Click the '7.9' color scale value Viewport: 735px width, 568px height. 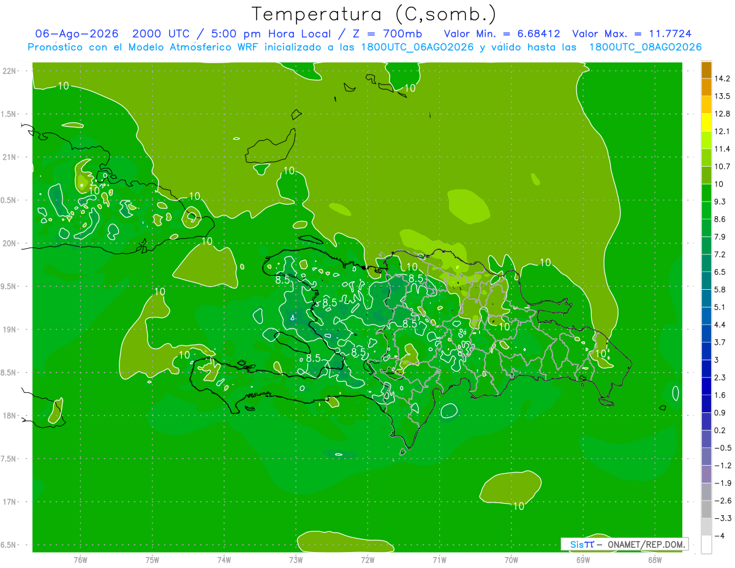(720, 237)
